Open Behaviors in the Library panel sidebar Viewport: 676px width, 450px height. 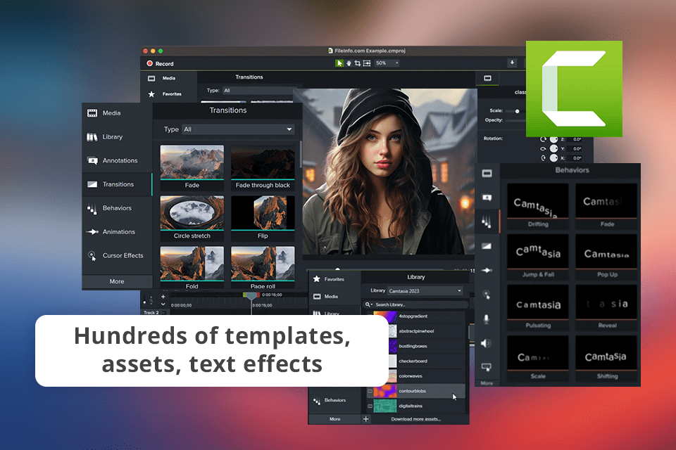(334, 401)
